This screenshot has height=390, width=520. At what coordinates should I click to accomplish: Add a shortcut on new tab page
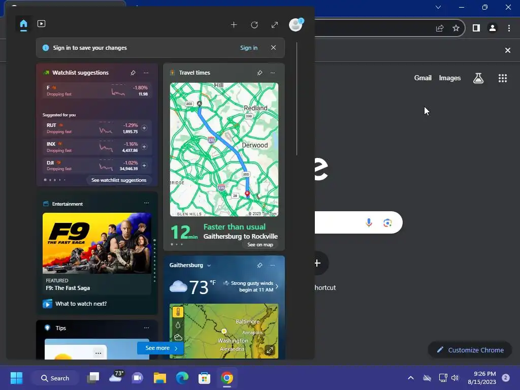coord(317,263)
